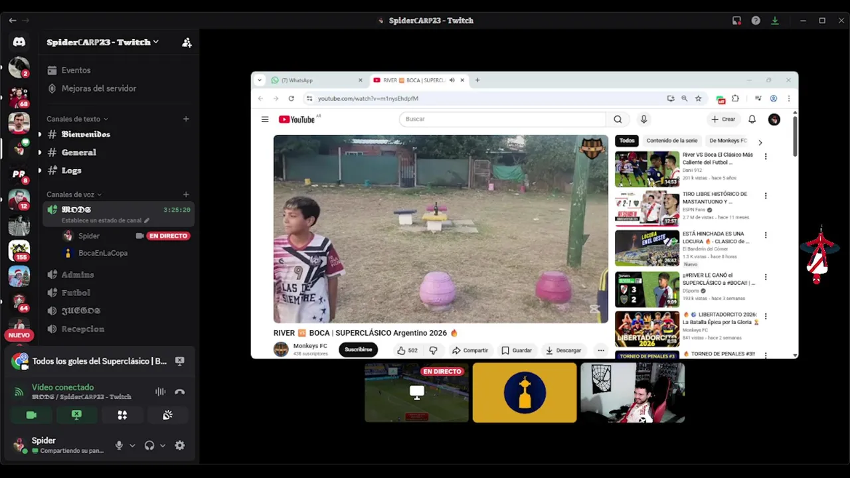850x478 pixels.
Task: Join the Futbol voice channel
Action: [x=76, y=293]
